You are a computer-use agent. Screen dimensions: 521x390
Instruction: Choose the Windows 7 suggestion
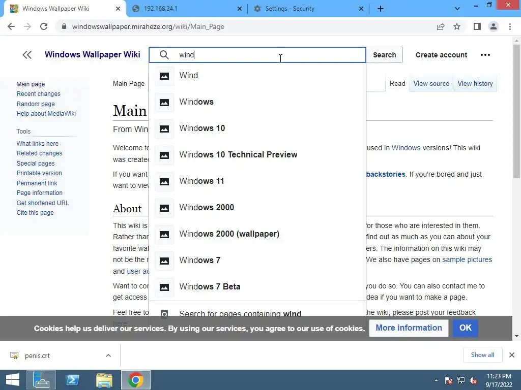(x=257, y=261)
